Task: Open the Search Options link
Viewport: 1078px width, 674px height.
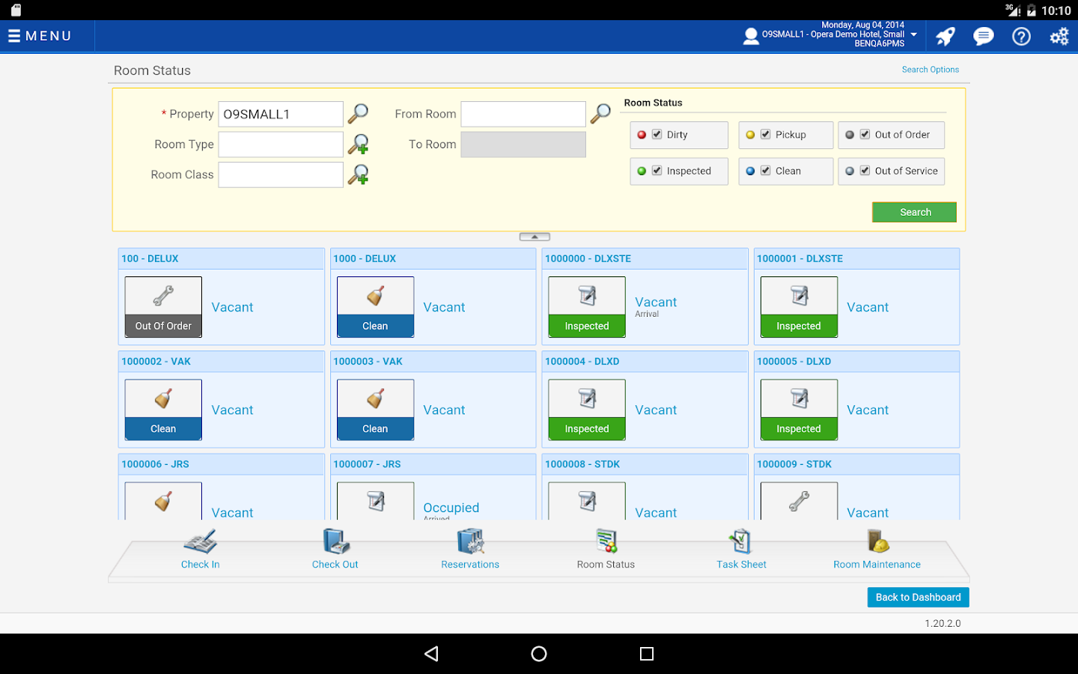Action: tap(930, 70)
